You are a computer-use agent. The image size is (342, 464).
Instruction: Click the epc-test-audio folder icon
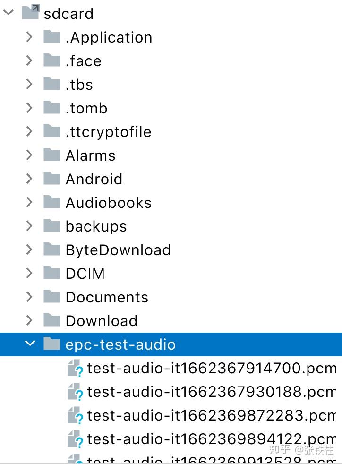[52, 344]
